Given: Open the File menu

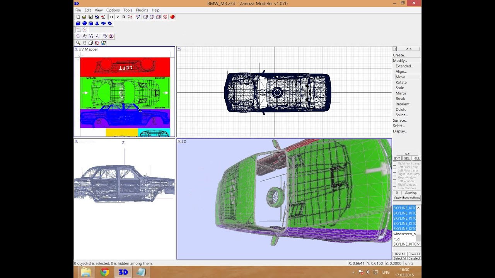Looking at the screenshot, I should [78, 10].
